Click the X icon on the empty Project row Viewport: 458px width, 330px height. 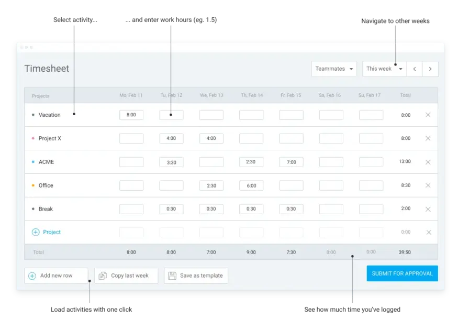tap(429, 233)
